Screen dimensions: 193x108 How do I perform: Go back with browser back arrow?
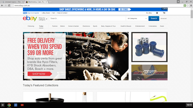pyautogui.click(x=2, y=5)
